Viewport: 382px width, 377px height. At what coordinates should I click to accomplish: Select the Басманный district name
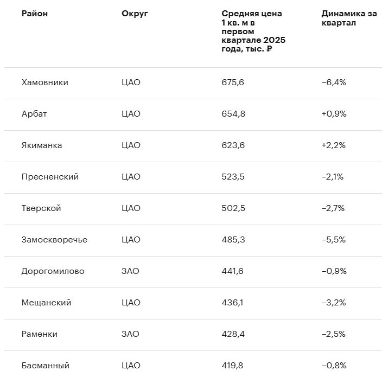[46, 366]
